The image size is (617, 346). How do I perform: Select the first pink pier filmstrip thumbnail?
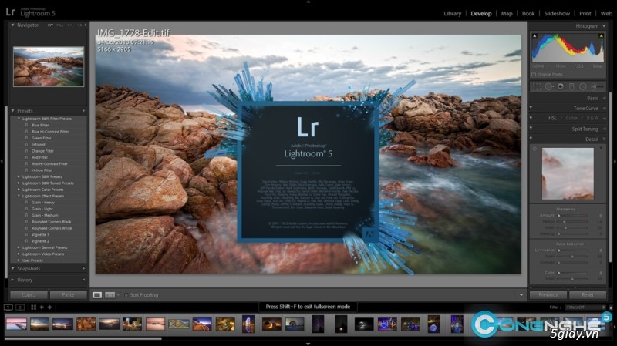tap(16, 324)
